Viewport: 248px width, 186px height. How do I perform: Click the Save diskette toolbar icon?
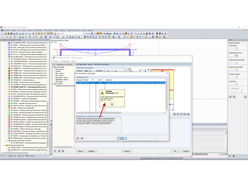[14, 34]
